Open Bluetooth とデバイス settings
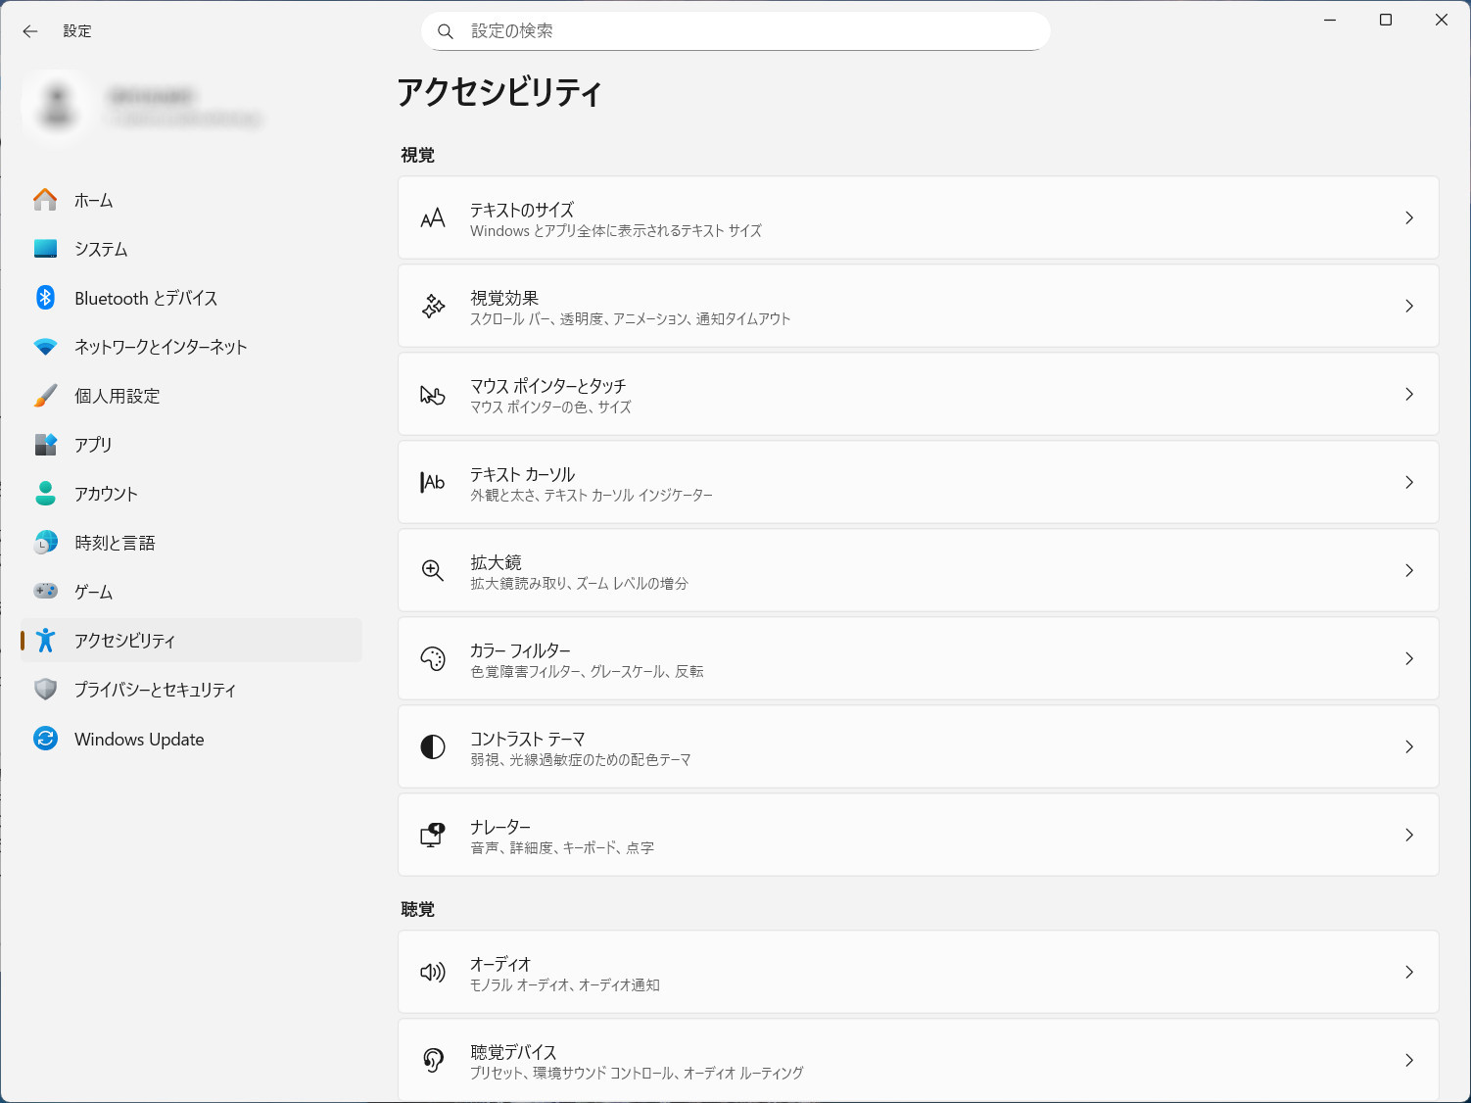Viewport: 1471px width, 1103px height. click(x=191, y=298)
